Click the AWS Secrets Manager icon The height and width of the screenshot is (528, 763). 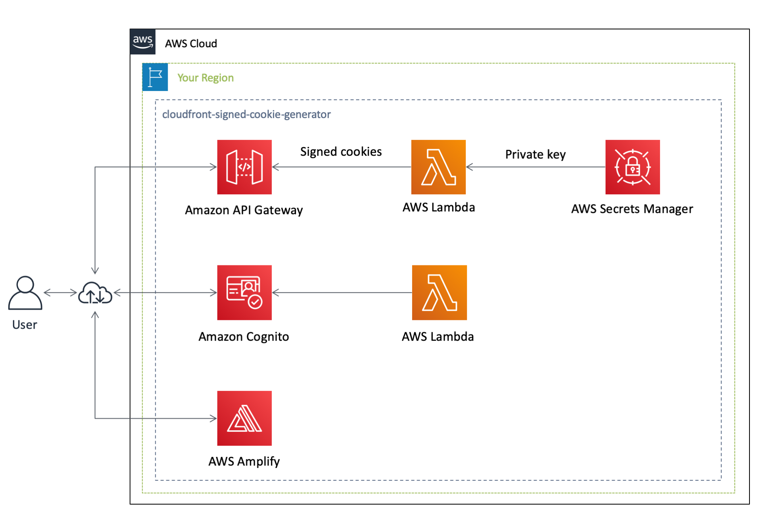(632, 167)
